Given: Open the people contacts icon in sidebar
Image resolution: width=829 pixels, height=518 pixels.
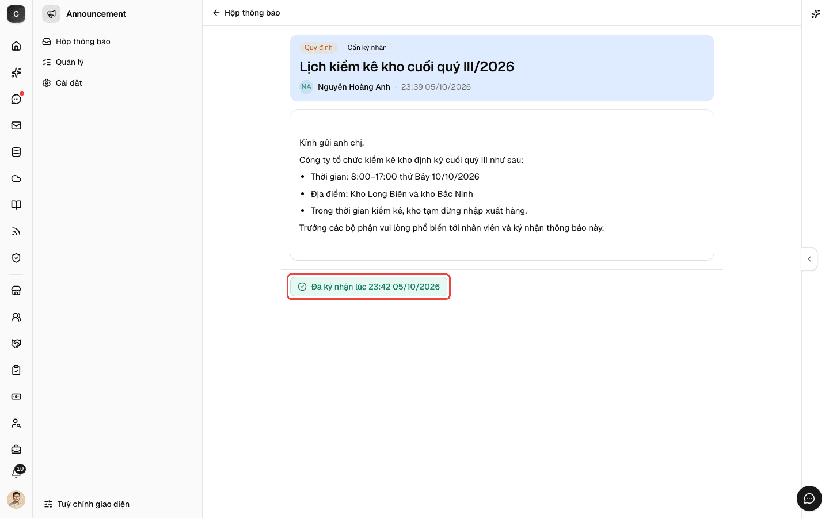Looking at the screenshot, I should pyautogui.click(x=16, y=317).
